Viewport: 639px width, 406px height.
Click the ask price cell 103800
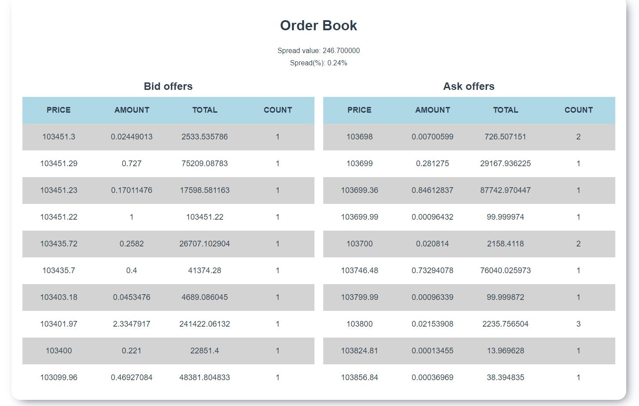click(360, 324)
